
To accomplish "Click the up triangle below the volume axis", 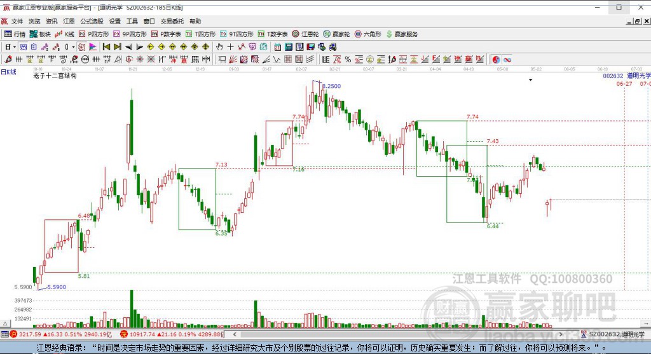I will pyautogui.click(x=5, y=323).
